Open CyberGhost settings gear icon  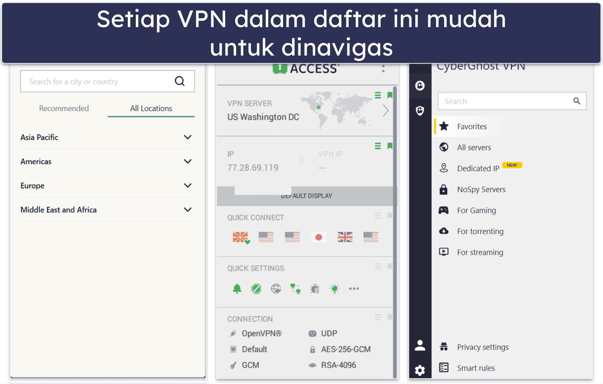420,371
